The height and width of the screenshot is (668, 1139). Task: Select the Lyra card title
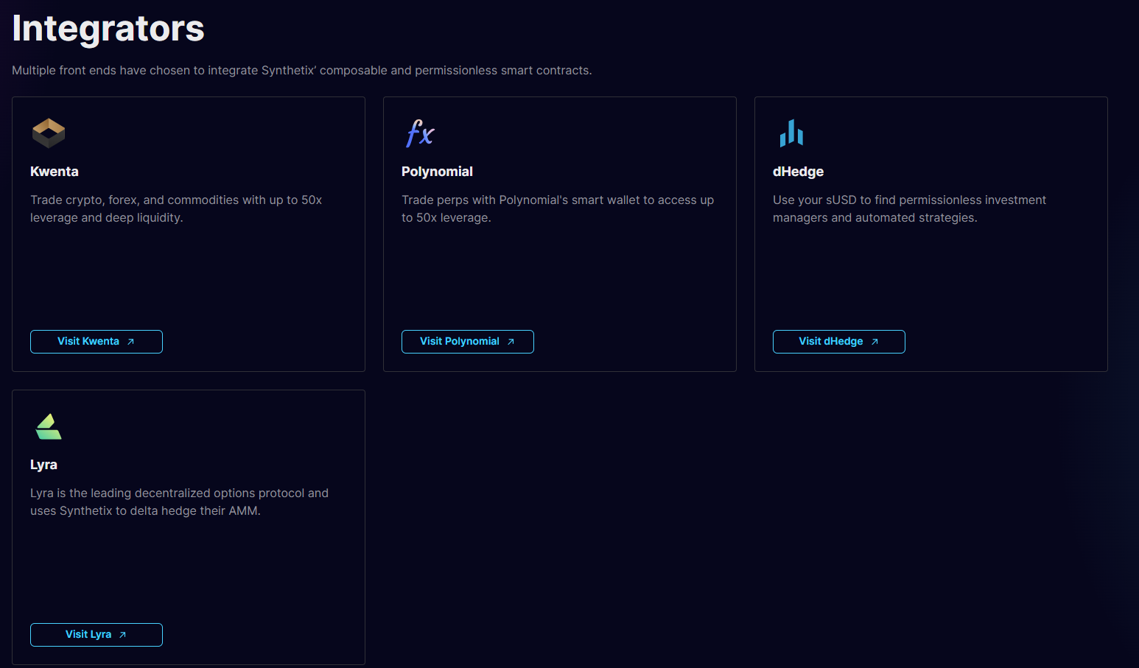click(x=43, y=465)
